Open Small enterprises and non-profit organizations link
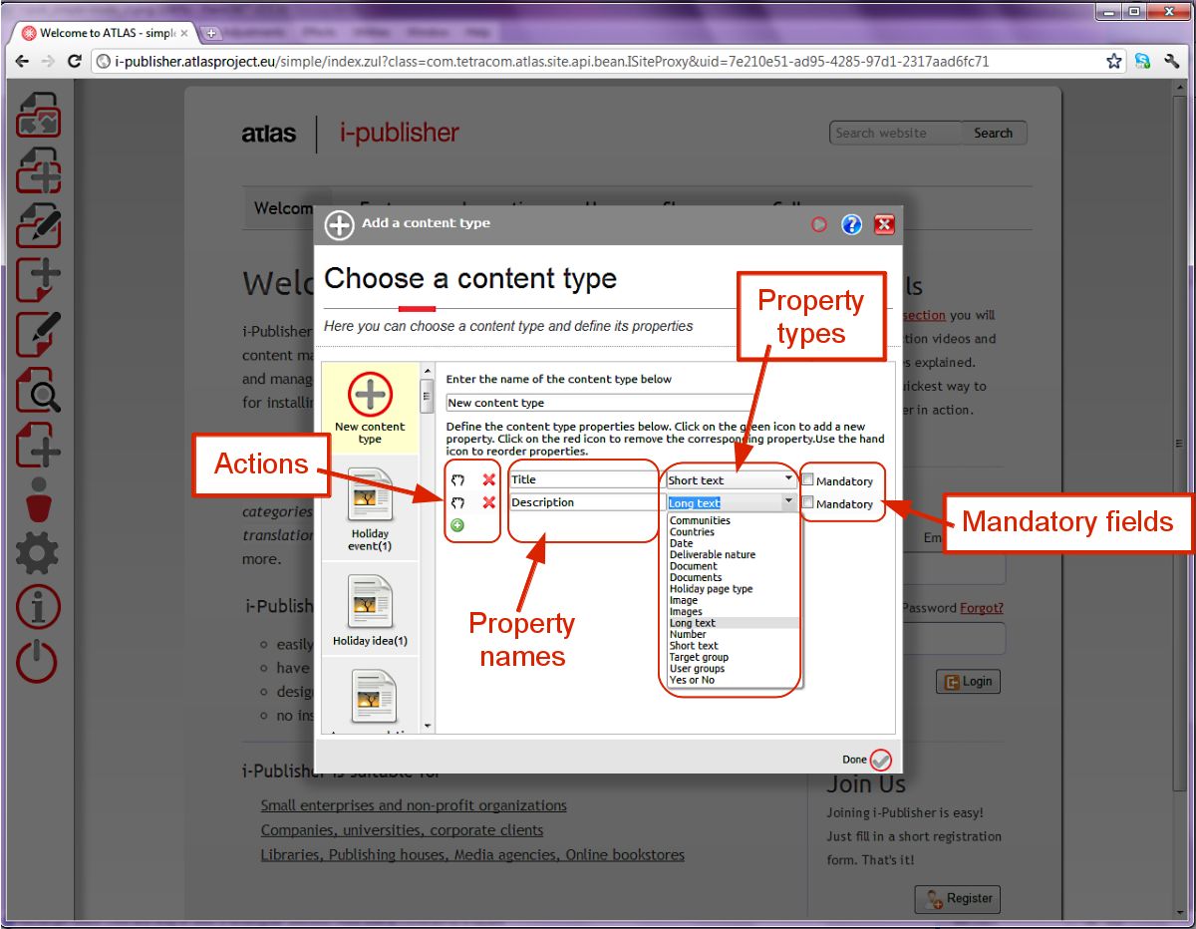Viewport: 1196px width, 929px height. [414, 805]
